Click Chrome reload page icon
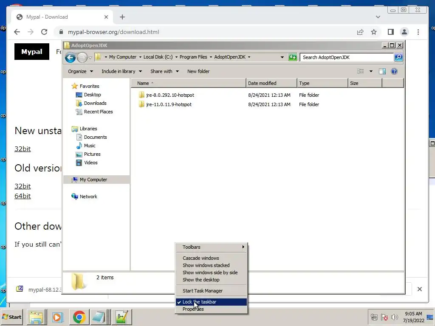Image resolution: width=435 pixels, height=326 pixels. click(44, 32)
